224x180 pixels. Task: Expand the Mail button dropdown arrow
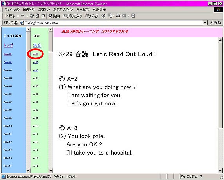[114, 16]
